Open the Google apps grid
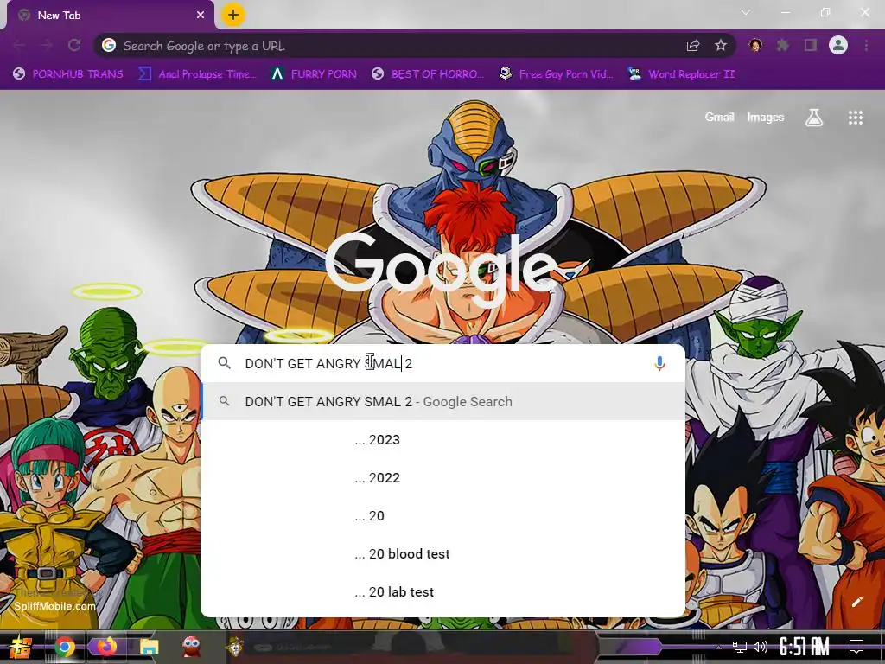The width and height of the screenshot is (885, 664). point(855,118)
